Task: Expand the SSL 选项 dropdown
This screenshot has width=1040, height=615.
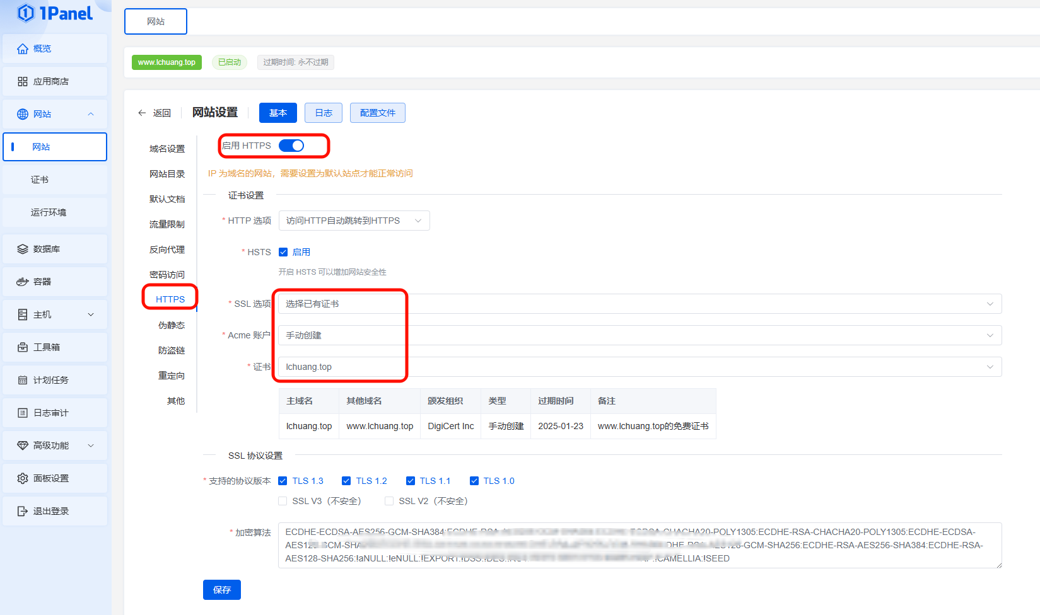Action: [639, 304]
